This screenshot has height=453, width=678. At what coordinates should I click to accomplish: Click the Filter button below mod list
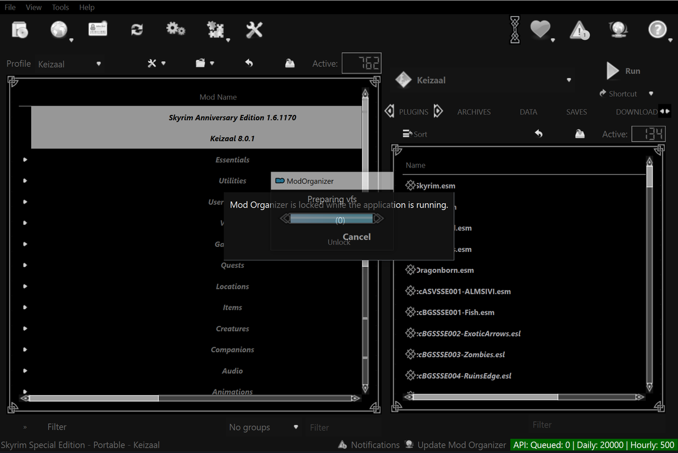tap(57, 427)
